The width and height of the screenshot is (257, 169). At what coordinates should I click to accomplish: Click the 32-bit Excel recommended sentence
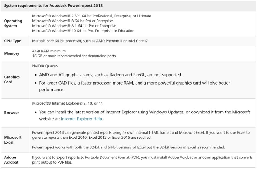coord(128,147)
